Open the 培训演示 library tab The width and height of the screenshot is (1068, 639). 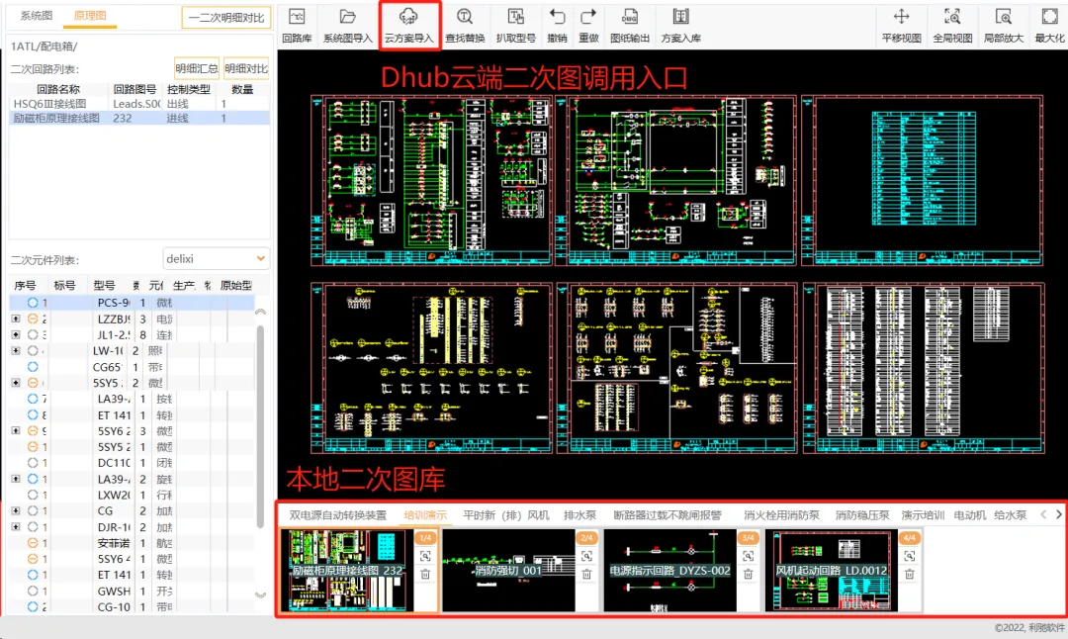point(425,515)
